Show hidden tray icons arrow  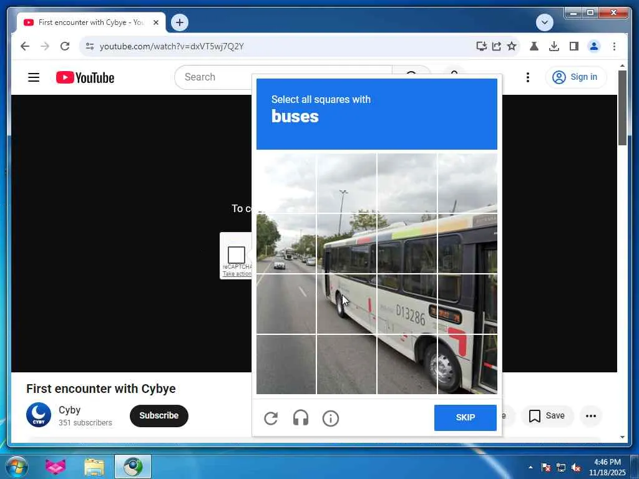(530, 467)
